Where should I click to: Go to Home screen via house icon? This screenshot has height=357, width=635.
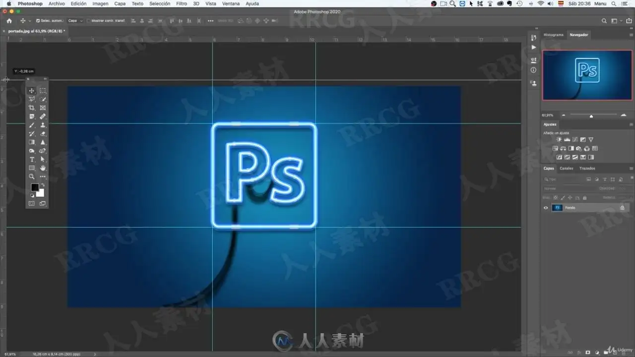(9, 21)
